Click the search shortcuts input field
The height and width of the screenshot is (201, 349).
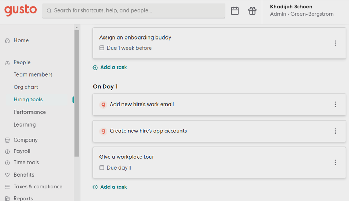pos(134,11)
